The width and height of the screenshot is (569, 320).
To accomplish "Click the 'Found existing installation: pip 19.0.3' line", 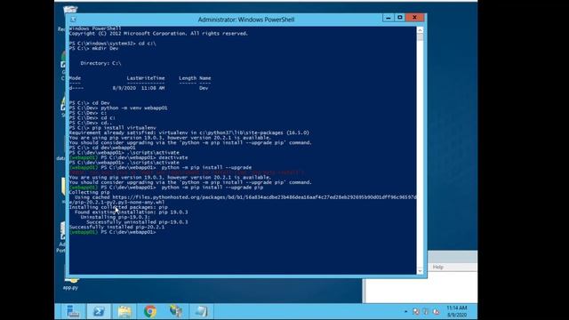I will tap(132, 212).
